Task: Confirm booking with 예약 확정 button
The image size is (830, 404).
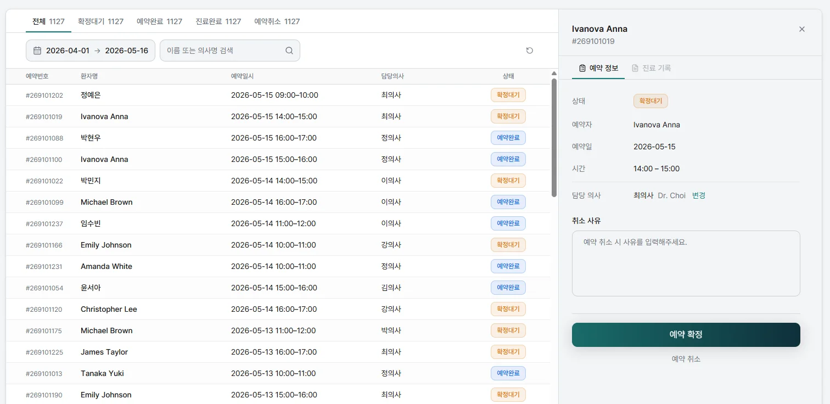Action: tap(686, 335)
